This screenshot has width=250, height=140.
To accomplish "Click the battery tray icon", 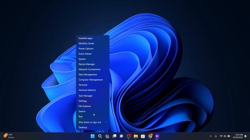I will pyautogui.click(x=229, y=136).
